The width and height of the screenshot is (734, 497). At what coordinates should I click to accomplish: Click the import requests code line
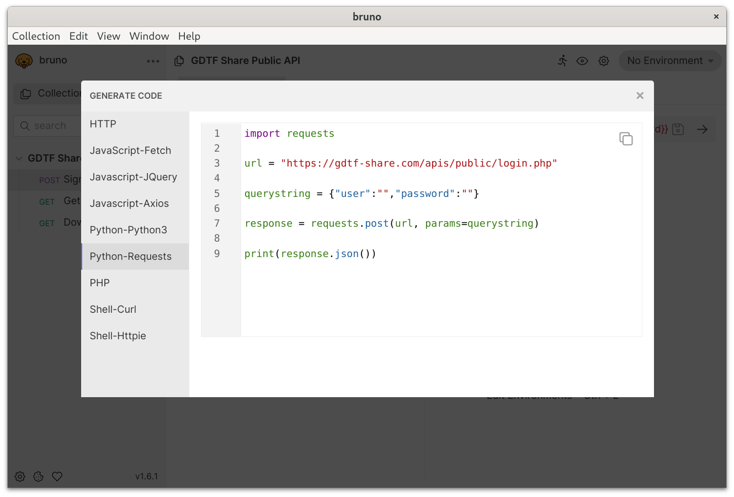[x=289, y=133]
